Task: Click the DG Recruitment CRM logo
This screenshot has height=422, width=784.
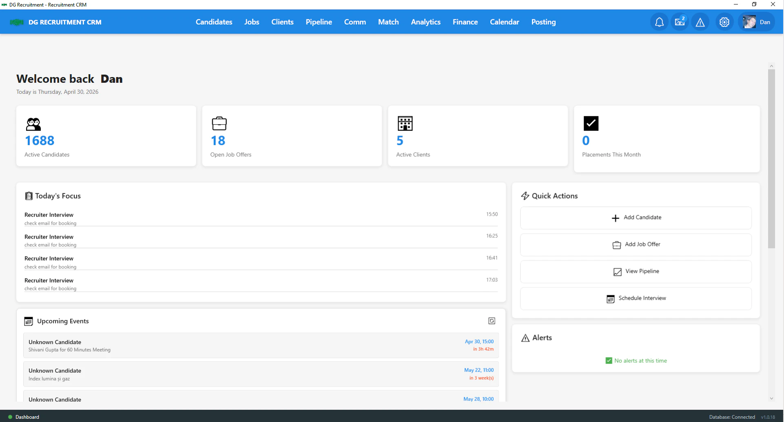Action: coord(17,22)
